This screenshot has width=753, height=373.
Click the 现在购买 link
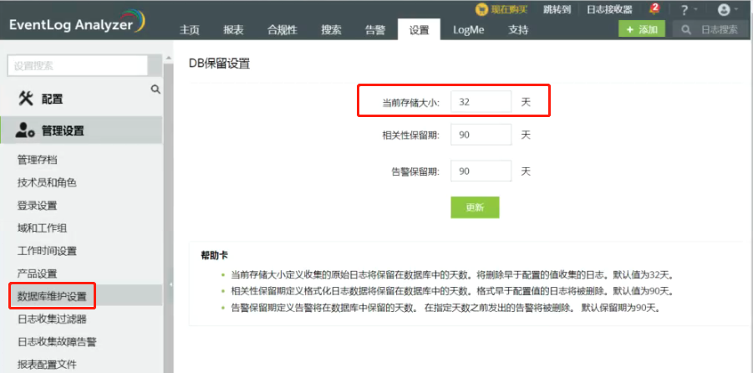point(509,9)
